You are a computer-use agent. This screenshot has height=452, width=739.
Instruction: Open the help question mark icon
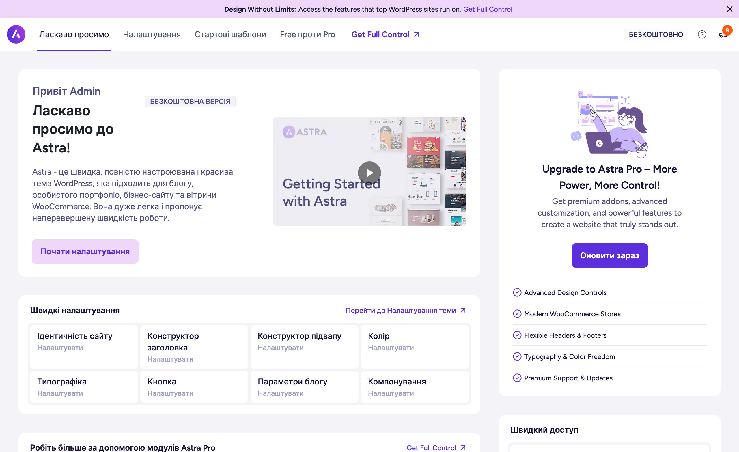[x=702, y=34]
